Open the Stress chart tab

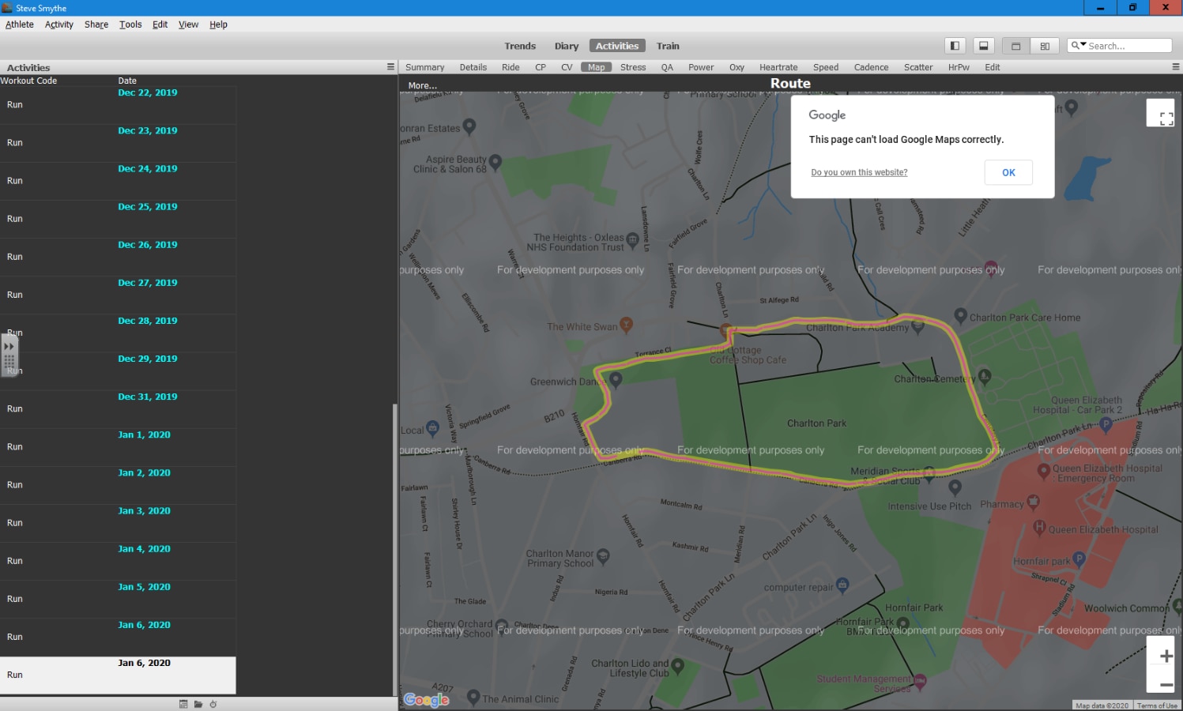point(633,67)
